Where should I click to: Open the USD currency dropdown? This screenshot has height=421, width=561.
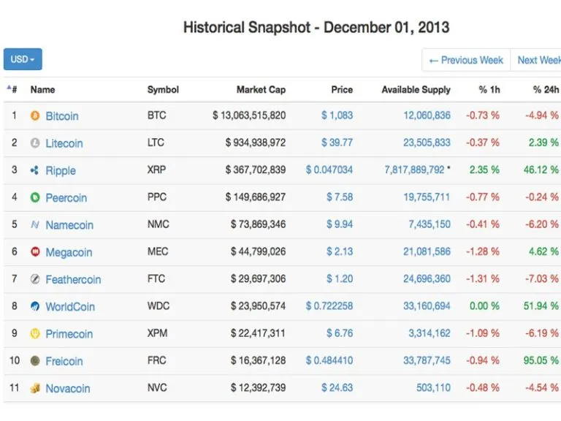click(23, 59)
